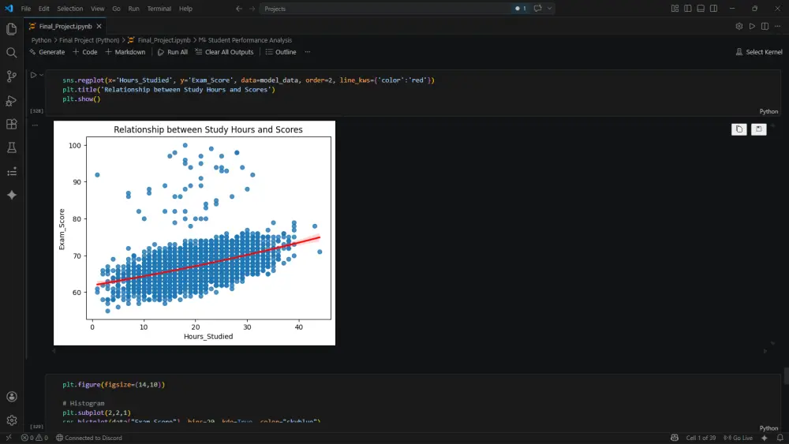The width and height of the screenshot is (789, 444).
Task: Open the Terminal menu
Action: (x=159, y=9)
